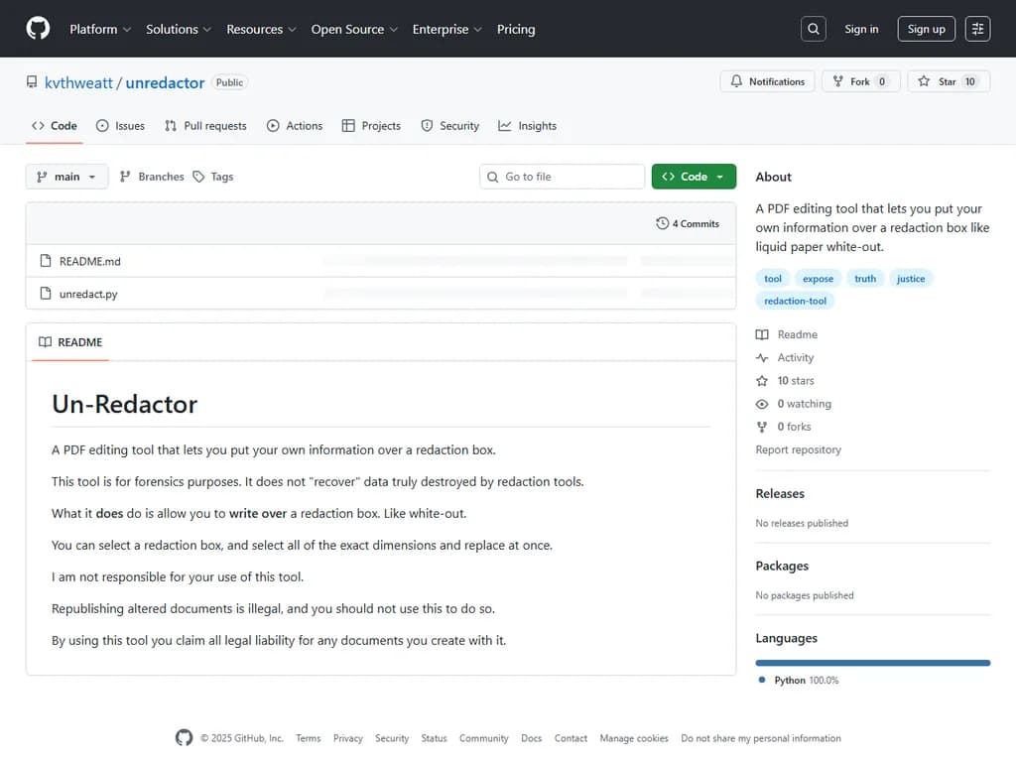
Task: Click the redaction-tool topic tag
Action: pyautogui.click(x=795, y=301)
